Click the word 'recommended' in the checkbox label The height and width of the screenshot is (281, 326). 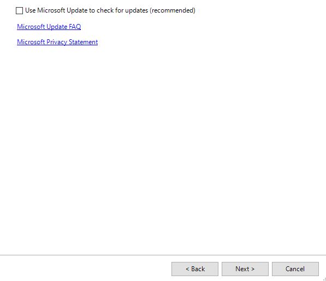173,10
